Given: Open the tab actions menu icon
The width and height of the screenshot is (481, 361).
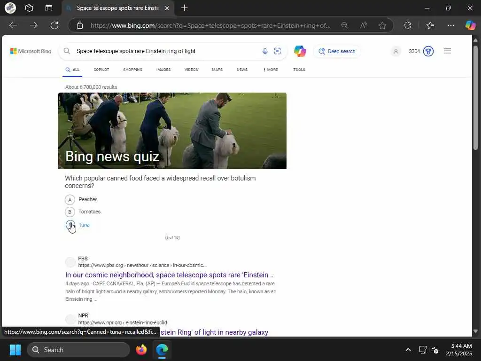Looking at the screenshot, I should point(49,8).
